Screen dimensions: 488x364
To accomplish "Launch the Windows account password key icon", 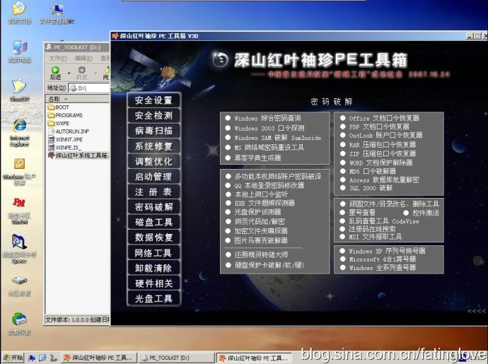I will click(19, 171).
